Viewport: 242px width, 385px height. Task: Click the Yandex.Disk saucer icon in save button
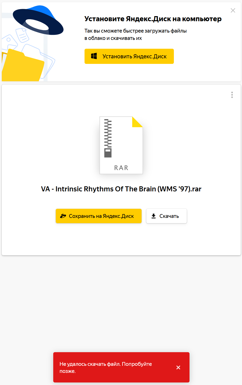point(63,216)
